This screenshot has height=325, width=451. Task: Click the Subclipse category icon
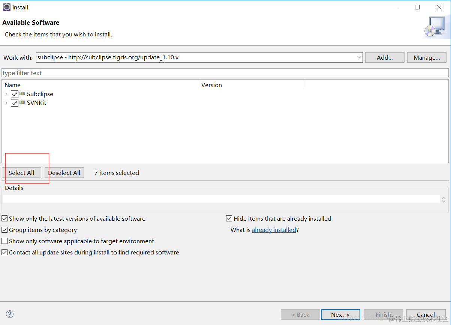click(x=22, y=94)
